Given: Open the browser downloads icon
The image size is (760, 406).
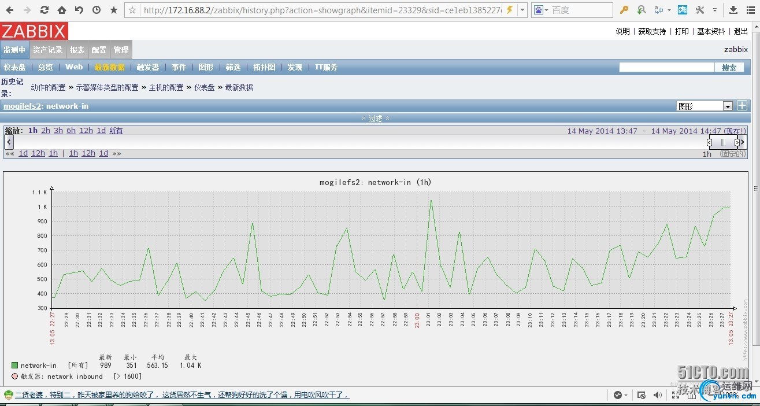Looking at the screenshot, I should tap(733, 10).
